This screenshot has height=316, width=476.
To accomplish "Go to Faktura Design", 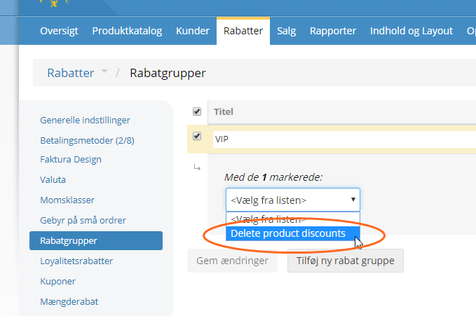I will (x=71, y=160).
